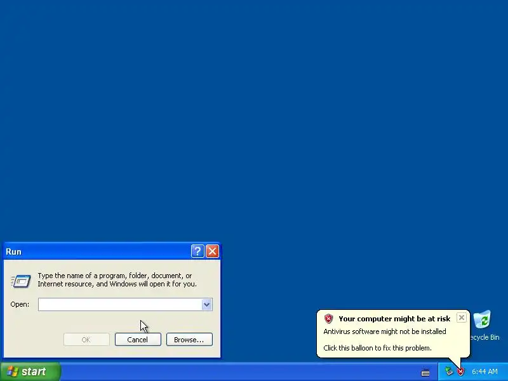Click 'Click this balloon to fix this problem' text
Screen dimensions: 508x381
(377, 348)
